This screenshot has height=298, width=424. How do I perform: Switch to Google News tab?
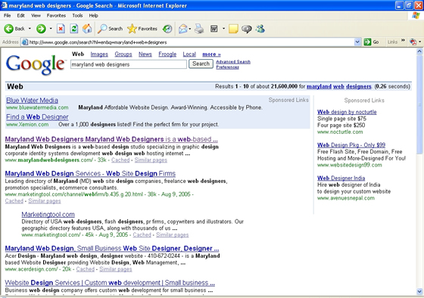pos(145,54)
